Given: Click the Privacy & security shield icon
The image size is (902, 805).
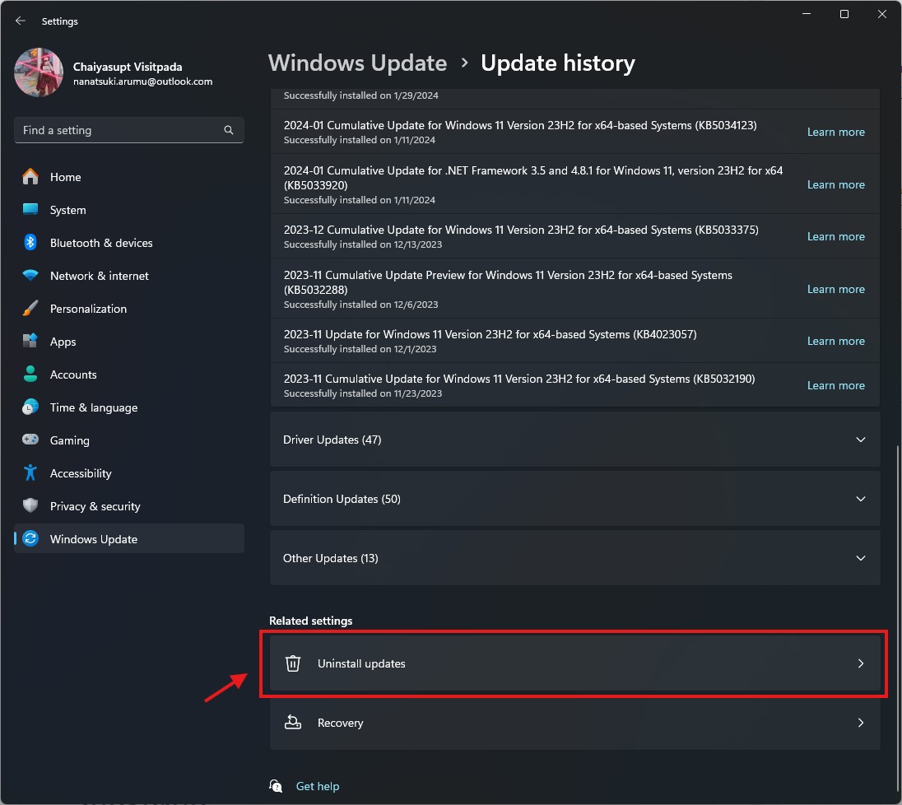Looking at the screenshot, I should click(30, 505).
